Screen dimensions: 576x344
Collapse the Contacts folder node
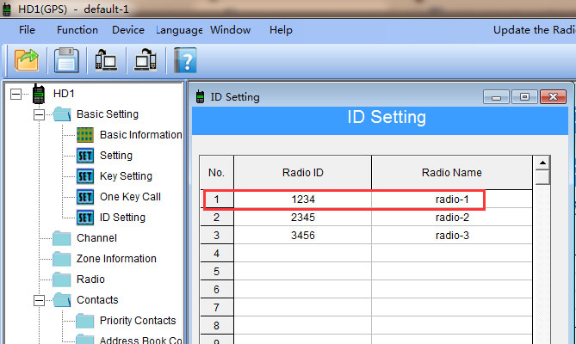pos(39,300)
